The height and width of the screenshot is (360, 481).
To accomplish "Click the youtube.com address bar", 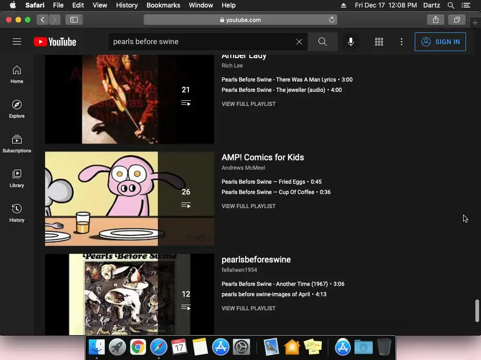I will [240, 20].
